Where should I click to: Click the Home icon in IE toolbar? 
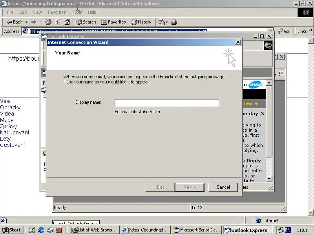(67, 22)
